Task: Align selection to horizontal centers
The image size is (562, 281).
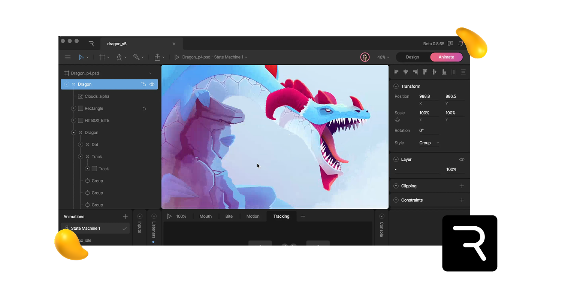Action: point(406,72)
